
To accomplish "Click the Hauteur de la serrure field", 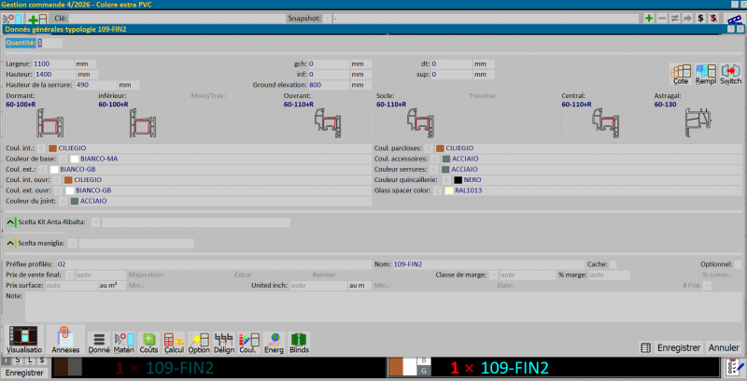I will pos(96,85).
